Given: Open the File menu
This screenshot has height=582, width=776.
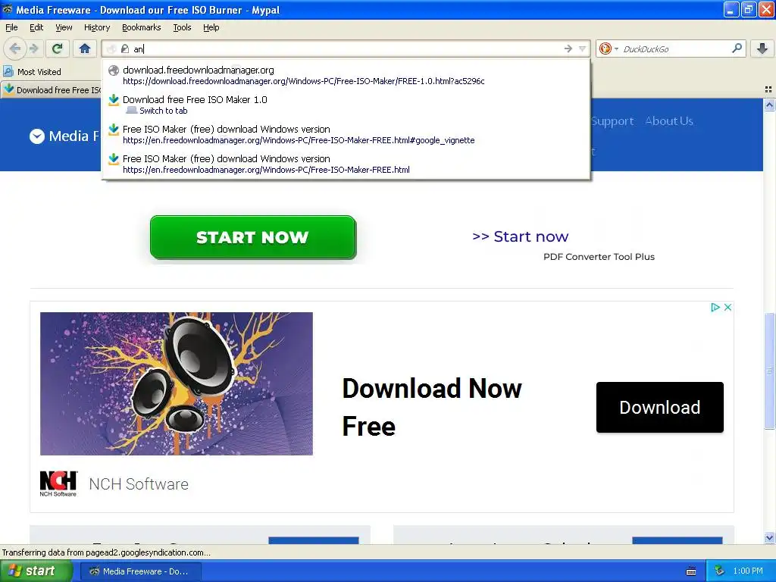Looking at the screenshot, I should click(x=11, y=27).
